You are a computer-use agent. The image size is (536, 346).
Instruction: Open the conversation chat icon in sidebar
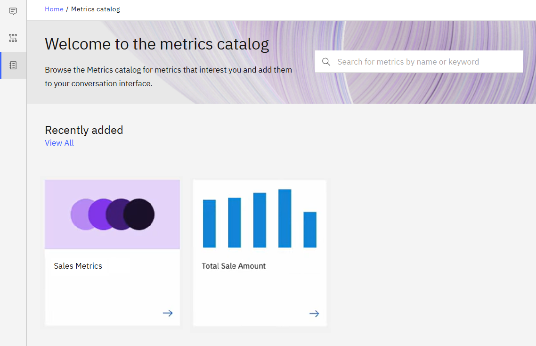click(x=13, y=11)
